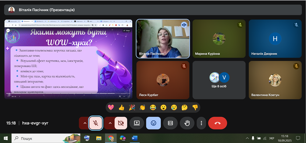Open the 'Ще 8 осіб' participants tile
306x143 pixels.
point(219,80)
